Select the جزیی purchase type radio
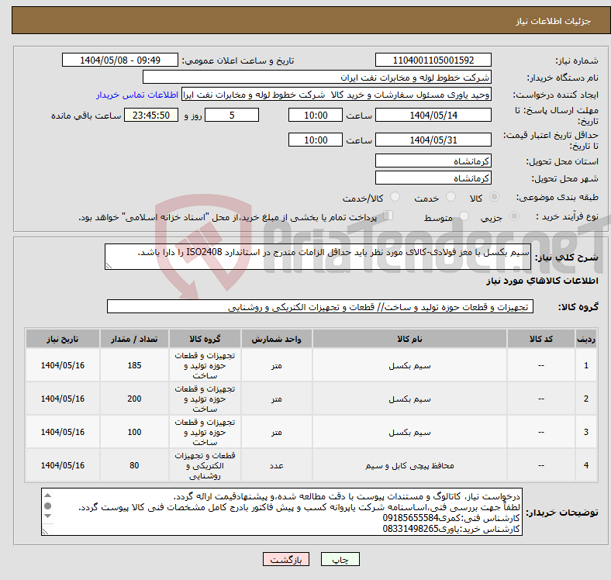Image resolution: width=611 pixels, height=580 pixels. (514, 216)
